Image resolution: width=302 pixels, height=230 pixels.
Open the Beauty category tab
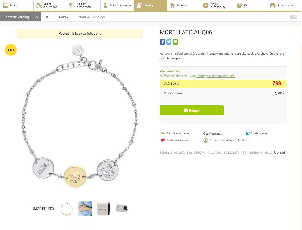click(151, 5)
